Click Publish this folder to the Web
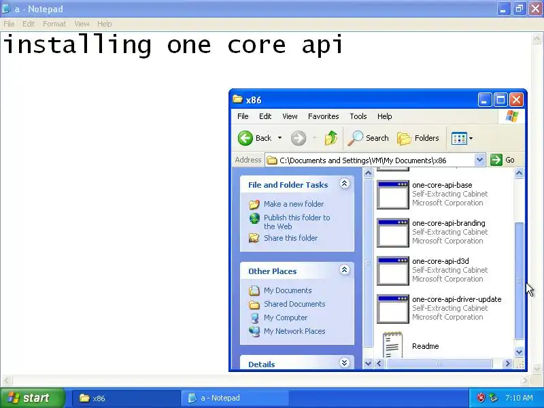544x408 pixels. coord(296,222)
